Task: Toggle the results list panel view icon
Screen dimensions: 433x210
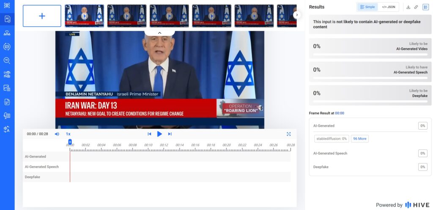Action: click(x=425, y=7)
